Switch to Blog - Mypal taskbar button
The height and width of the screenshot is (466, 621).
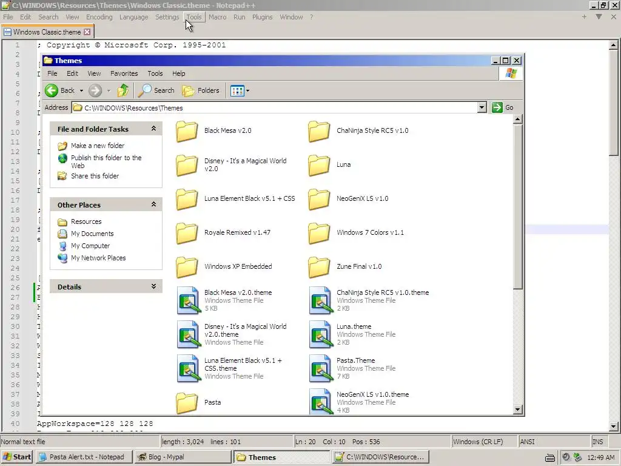tap(182, 457)
